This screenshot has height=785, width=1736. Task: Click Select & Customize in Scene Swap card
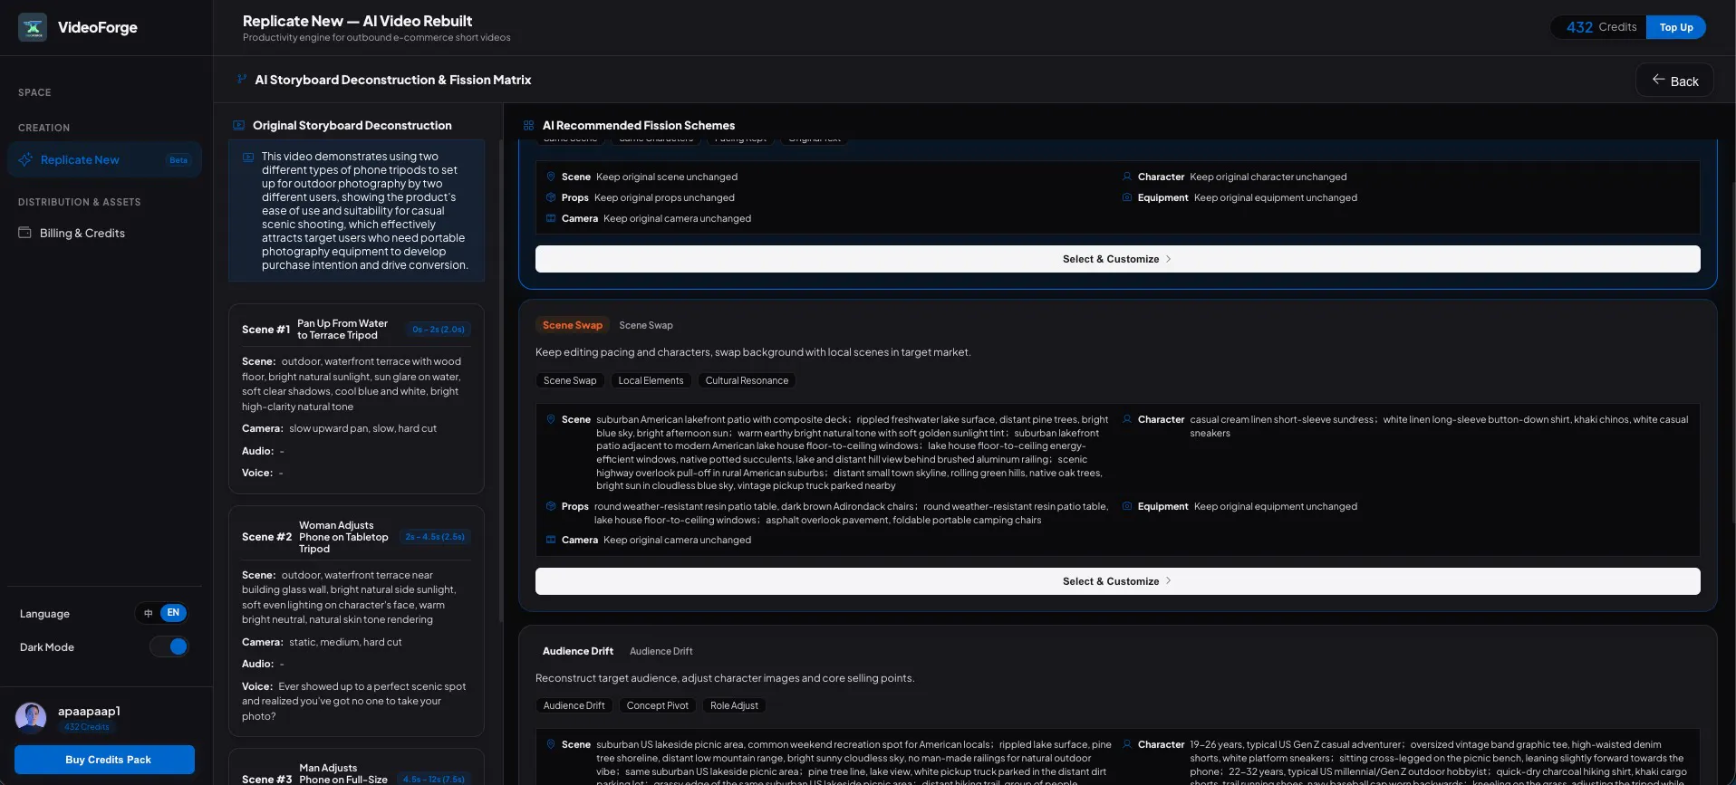click(1117, 581)
